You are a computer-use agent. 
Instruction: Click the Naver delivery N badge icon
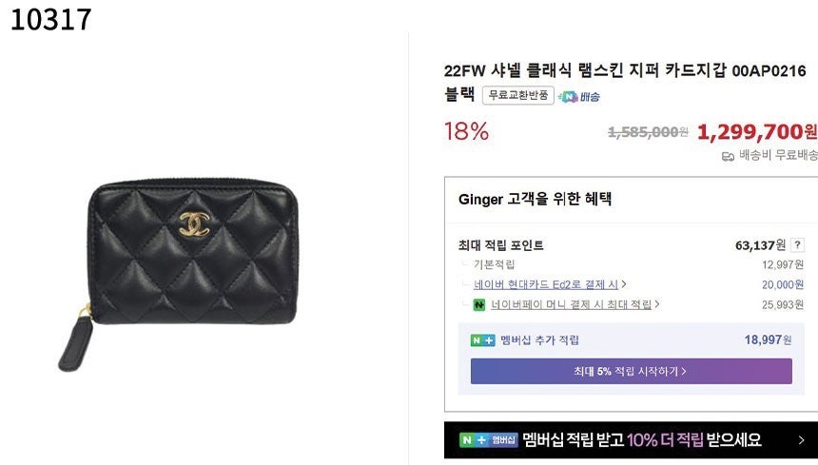coord(569,96)
